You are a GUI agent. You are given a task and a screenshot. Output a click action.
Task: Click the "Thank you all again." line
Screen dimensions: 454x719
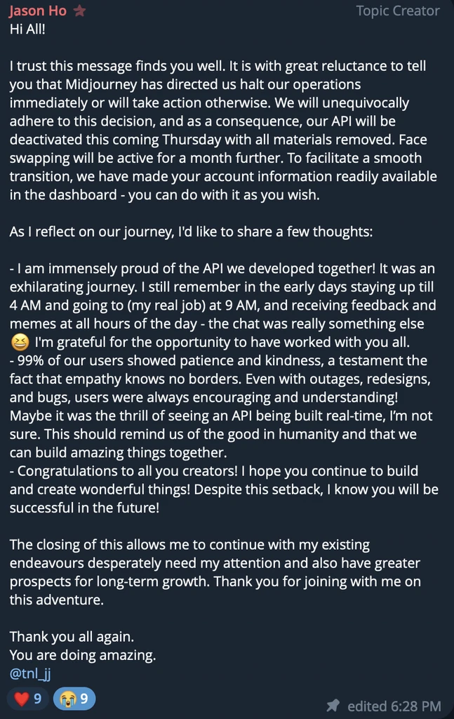tap(72, 636)
